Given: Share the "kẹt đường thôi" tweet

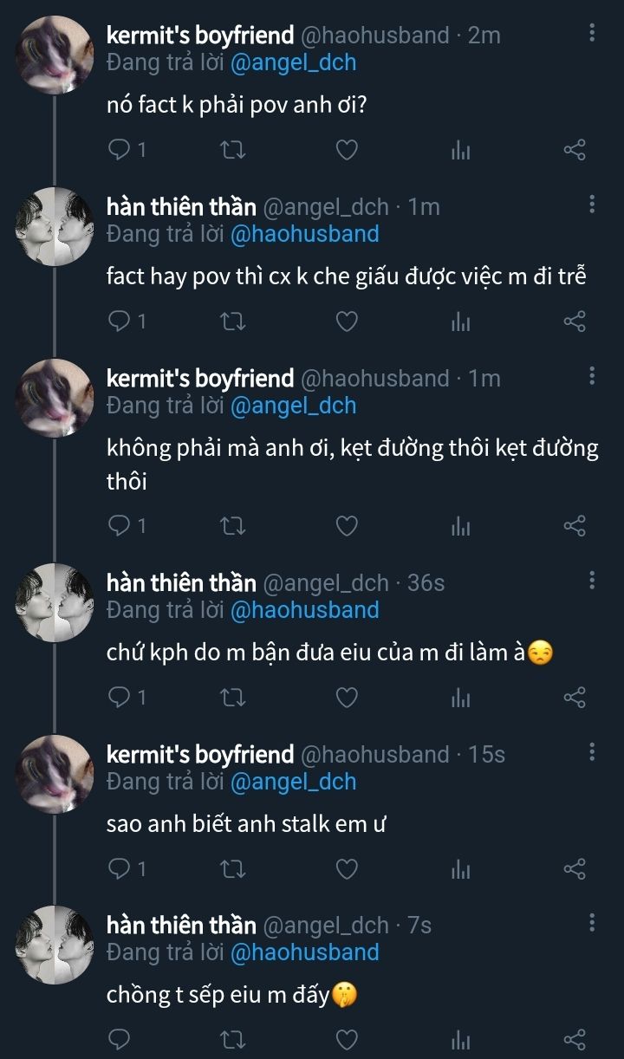Looking at the screenshot, I should coord(575,525).
